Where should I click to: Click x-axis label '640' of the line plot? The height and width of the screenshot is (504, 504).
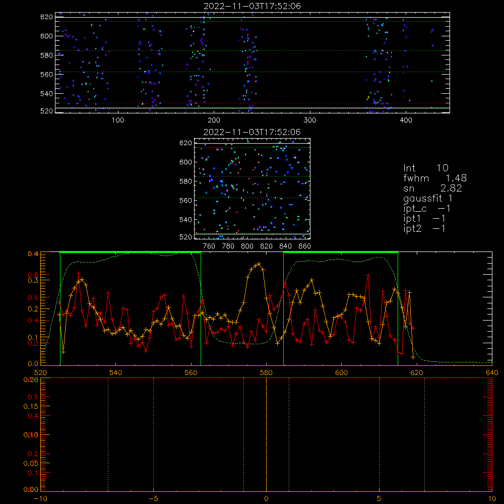[492, 372]
